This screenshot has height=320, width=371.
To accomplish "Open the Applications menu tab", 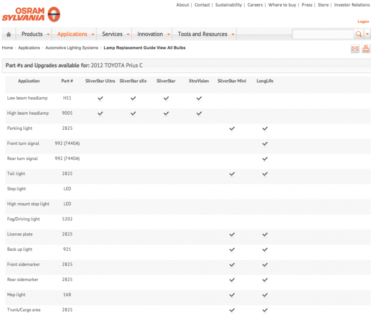I will pos(72,34).
